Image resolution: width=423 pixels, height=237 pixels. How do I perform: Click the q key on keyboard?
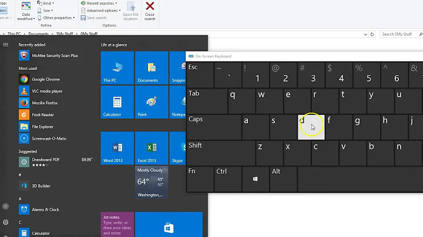[x=241, y=101]
